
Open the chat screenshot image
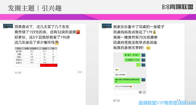click(130, 73)
